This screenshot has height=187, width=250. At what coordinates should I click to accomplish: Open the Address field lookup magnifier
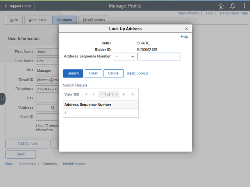(x=53, y=108)
